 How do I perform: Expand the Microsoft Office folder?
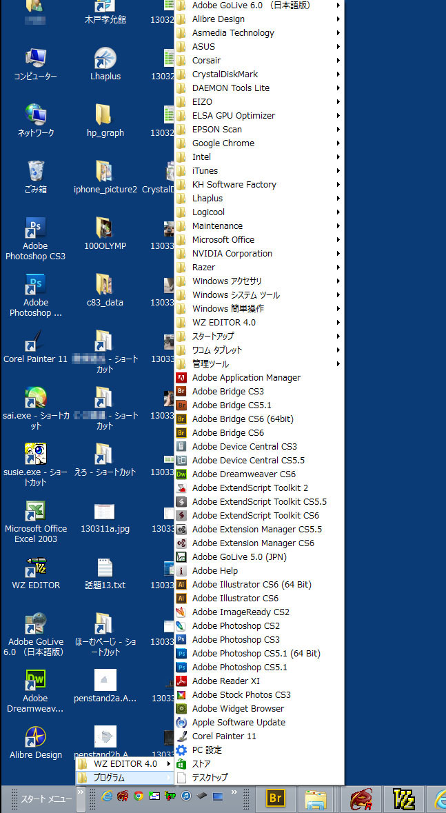(259, 239)
